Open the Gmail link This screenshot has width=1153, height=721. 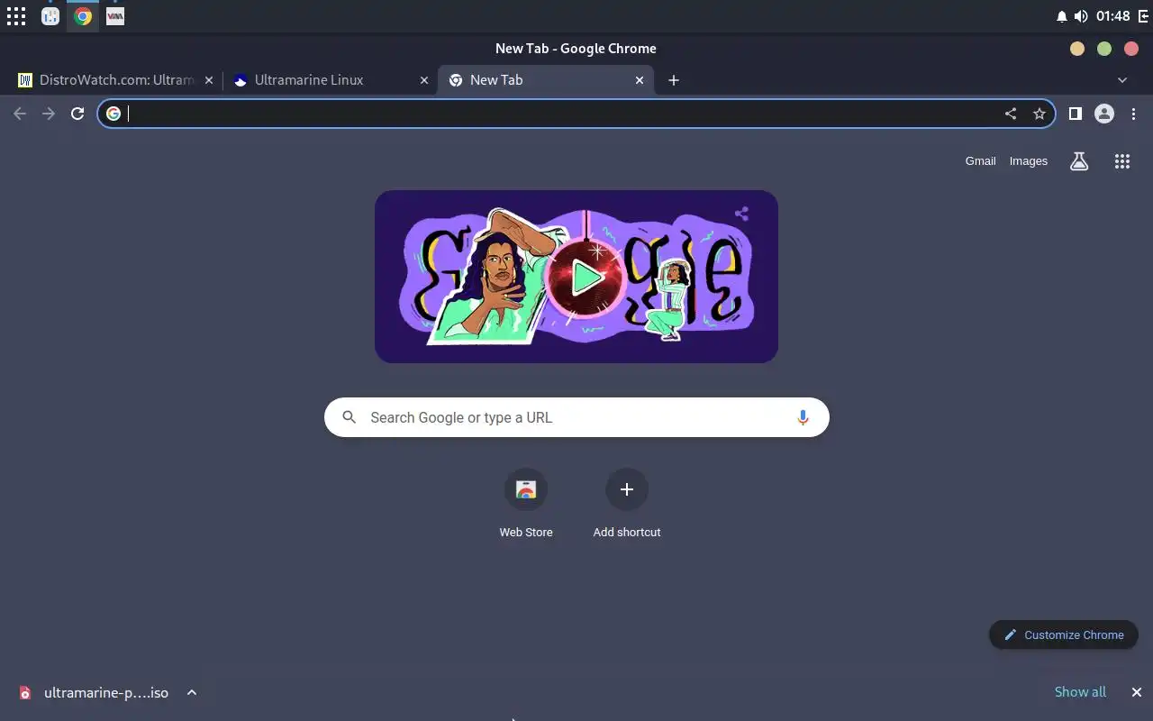981,161
